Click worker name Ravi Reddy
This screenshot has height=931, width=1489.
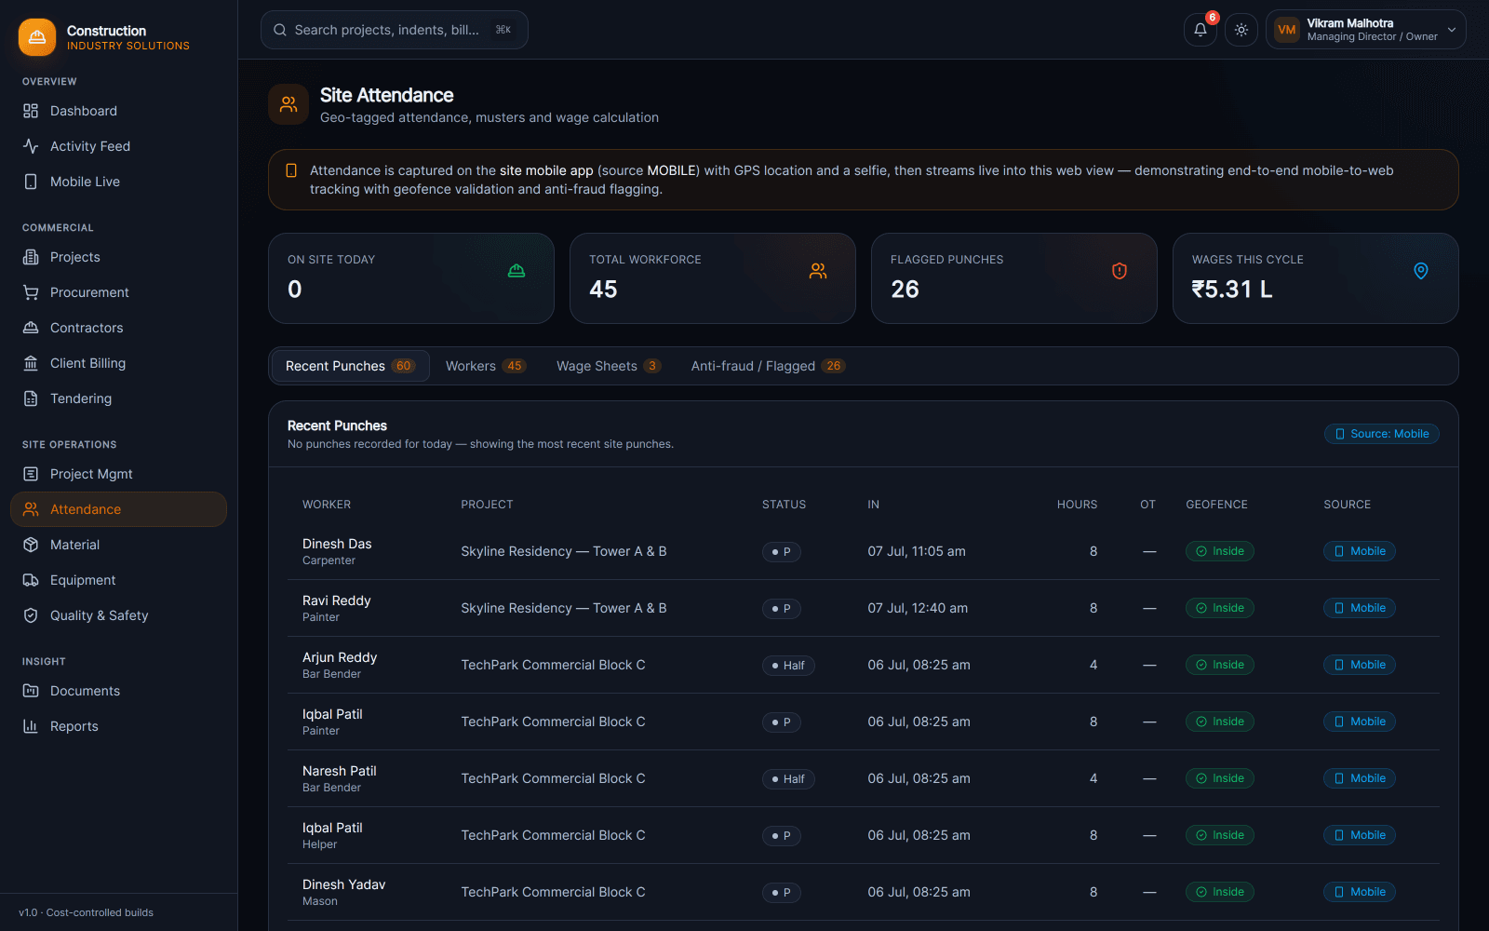point(336,600)
